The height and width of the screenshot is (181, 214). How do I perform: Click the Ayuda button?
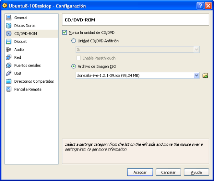pyautogui.click(x=196, y=172)
